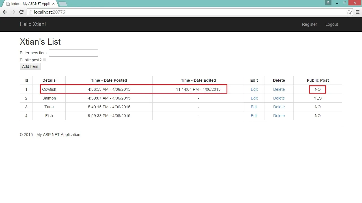The height and width of the screenshot is (203, 362).
Task: Click the NO public post value for Cowfish
Action: pos(318,89)
